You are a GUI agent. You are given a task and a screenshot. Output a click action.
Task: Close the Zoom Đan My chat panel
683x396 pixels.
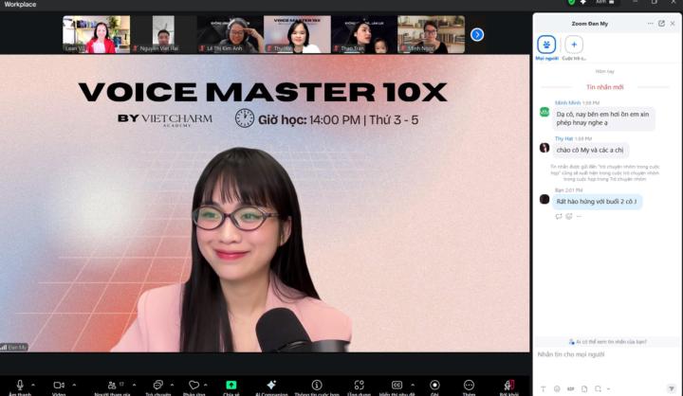[x=673, y=24]
